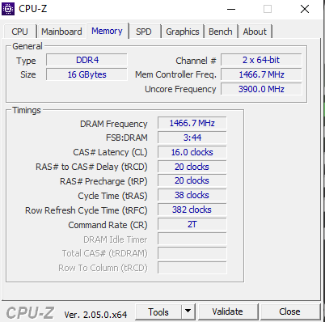The width and height of the screenshot is (325, 322).
Task: Click the Size 16 GBytes field
Action: coord(87,74)
